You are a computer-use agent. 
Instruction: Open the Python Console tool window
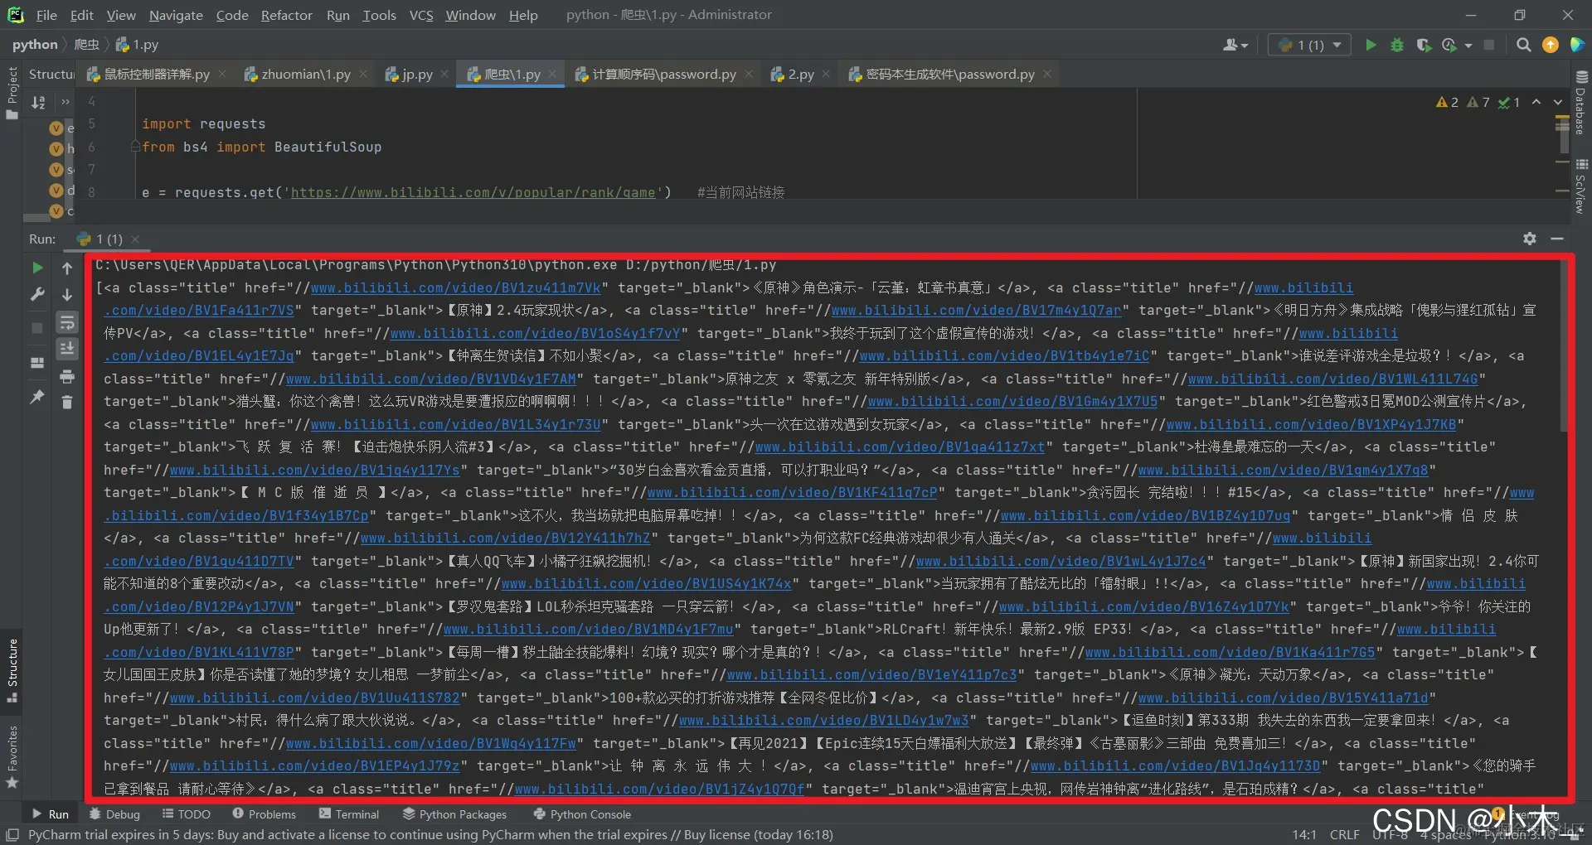[x=582, y=814]
